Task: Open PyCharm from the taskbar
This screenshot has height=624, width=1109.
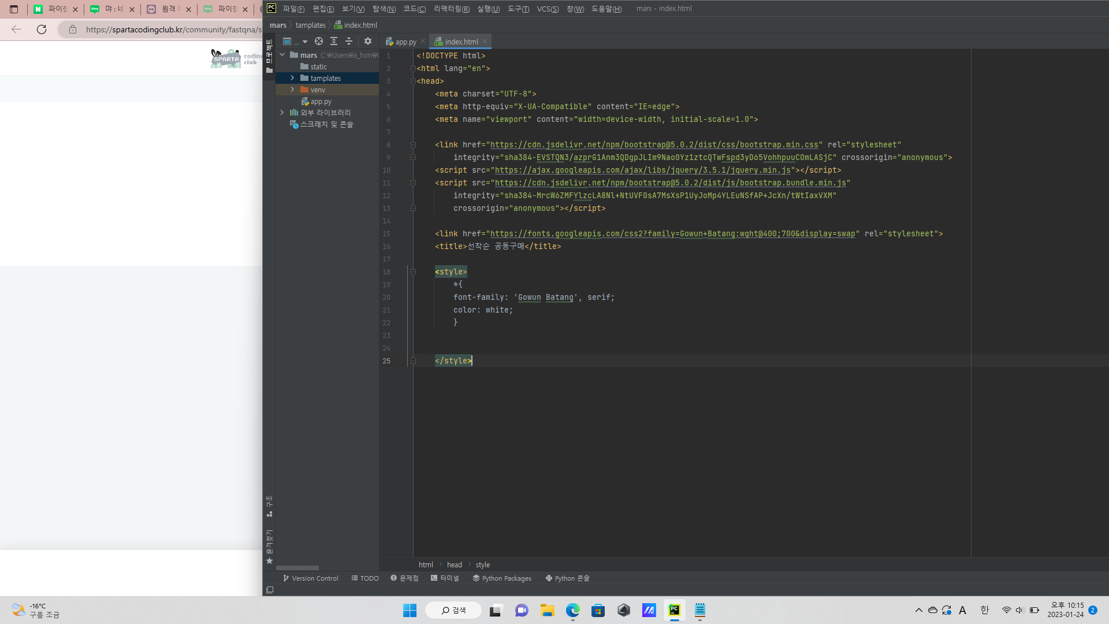Action: (674, 610)
